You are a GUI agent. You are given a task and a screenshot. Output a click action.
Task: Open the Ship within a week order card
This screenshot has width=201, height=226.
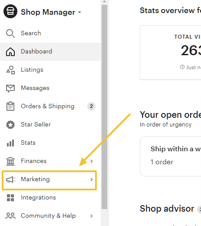(171, 156)
